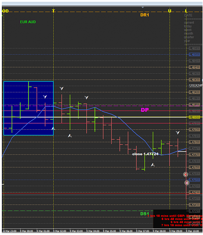Image resolution: width=203 pixels, height=235 pixels.
Task: Select the 1.47700 price level label
Action: pyautogui.click(x=194, y=155)
